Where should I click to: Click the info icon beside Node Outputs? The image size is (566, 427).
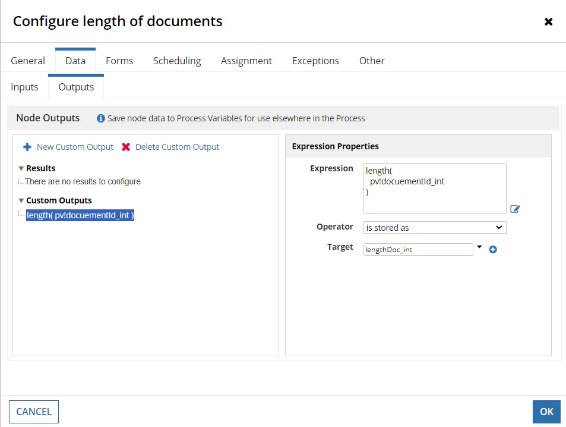coord(101,118)
